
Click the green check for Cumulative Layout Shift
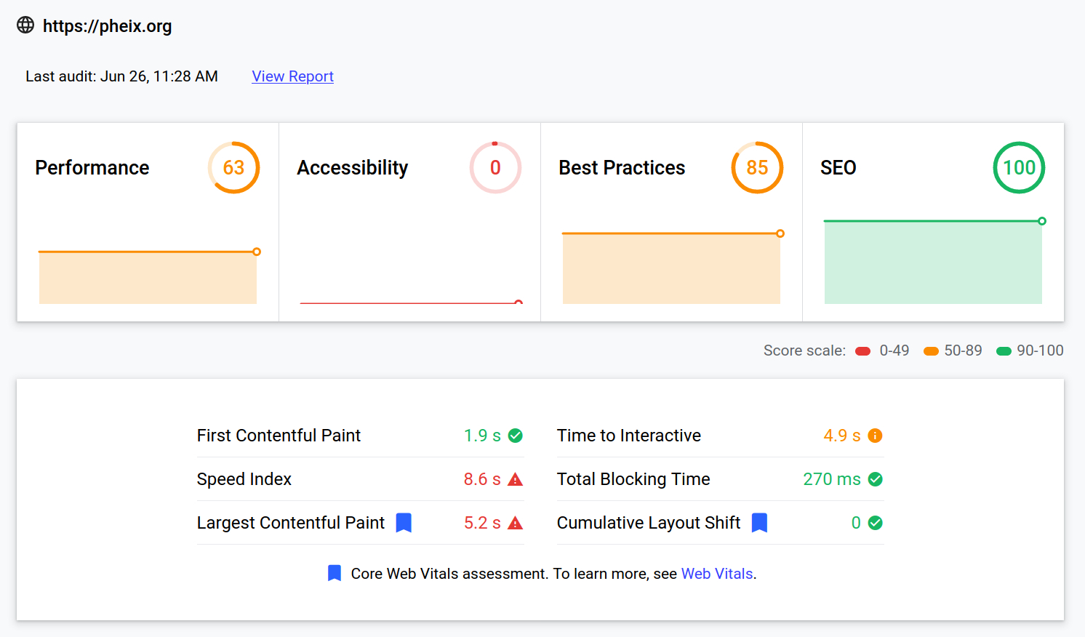pyautogui.click(x=876, y=523)
